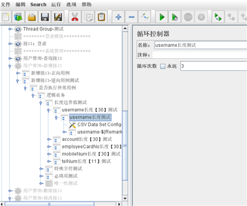
Task: Expand the 必填项测试 node
Action: coord(41,176)
